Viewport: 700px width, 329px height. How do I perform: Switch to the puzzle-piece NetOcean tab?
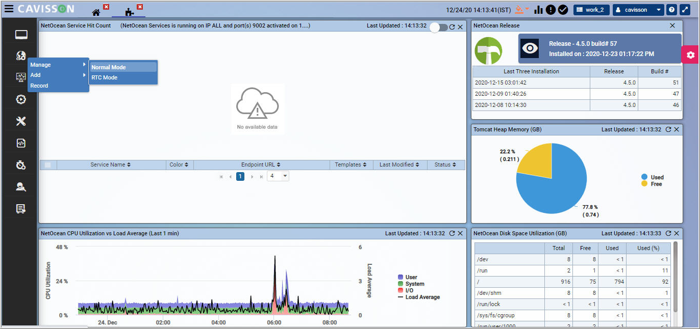pos(130,12)
